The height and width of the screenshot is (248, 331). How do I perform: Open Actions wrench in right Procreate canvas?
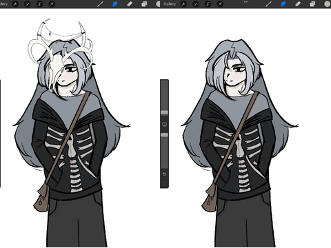183,4
